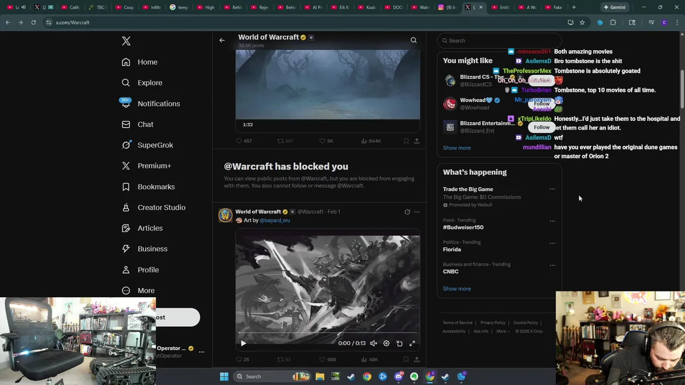The image size is (685, 385).
Task: Open view count showing 48K
Action: (x=370, y=359)
